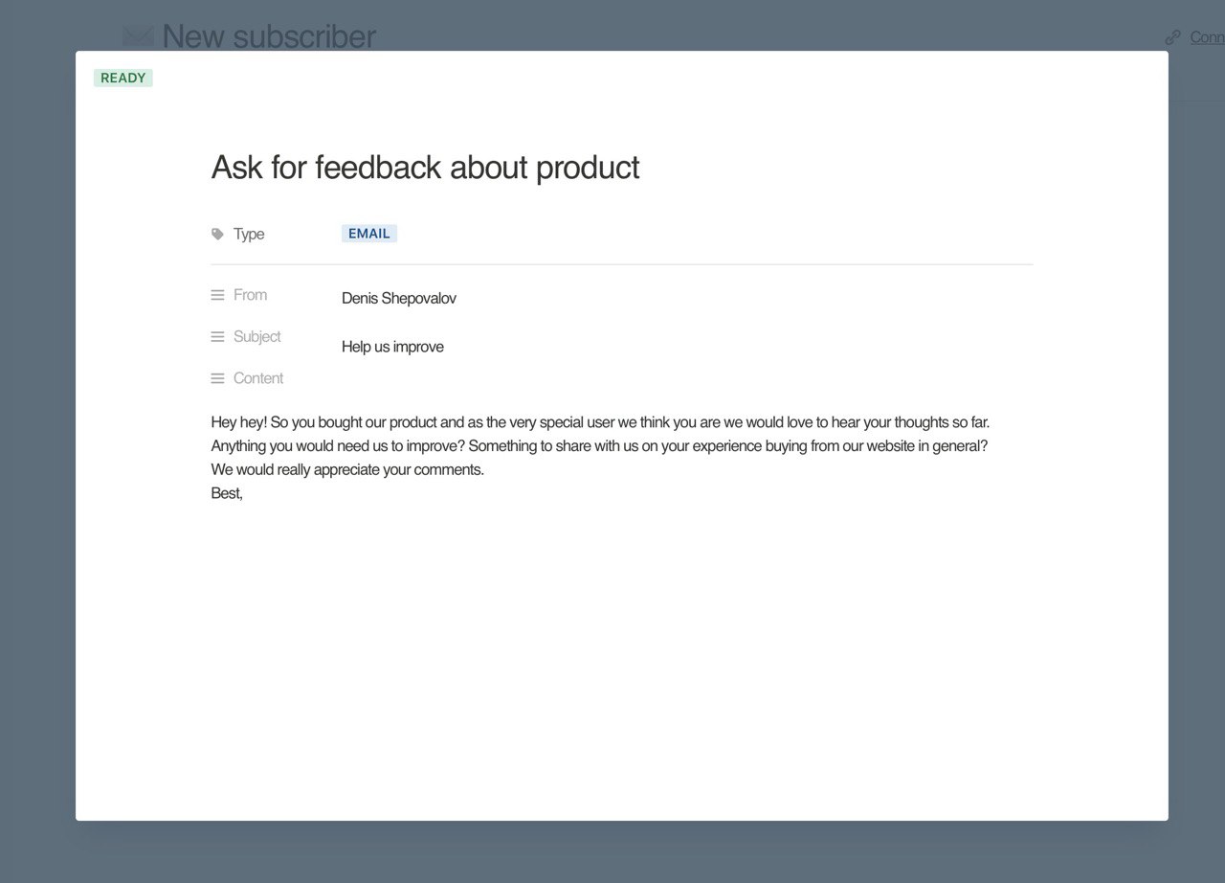Click the READY status badge

[x=123, y=79]
